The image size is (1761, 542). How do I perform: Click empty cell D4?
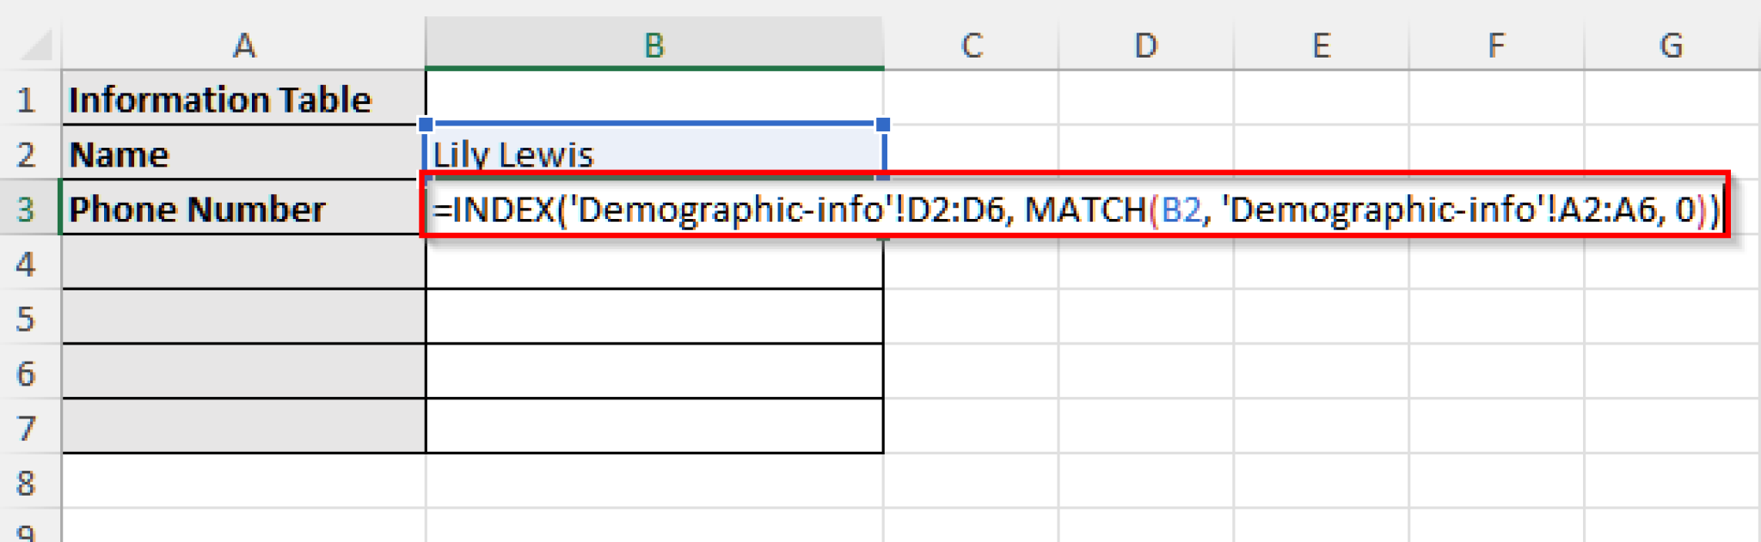click(x=1145, y=264)
